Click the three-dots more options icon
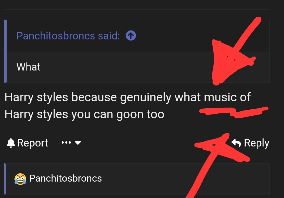The height and width of the screenshot is (198, 284). pyautogui.click(x=66, y=143)
